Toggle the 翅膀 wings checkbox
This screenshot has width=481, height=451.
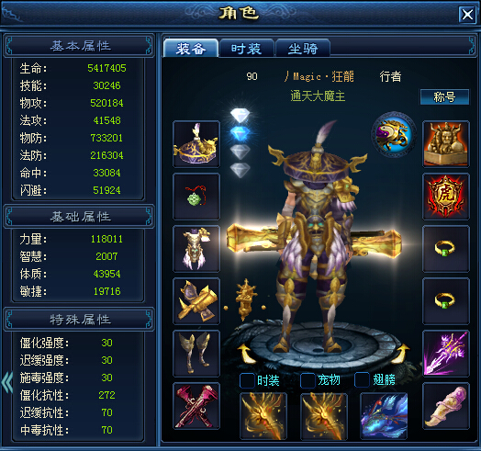(x=362, y=379)
